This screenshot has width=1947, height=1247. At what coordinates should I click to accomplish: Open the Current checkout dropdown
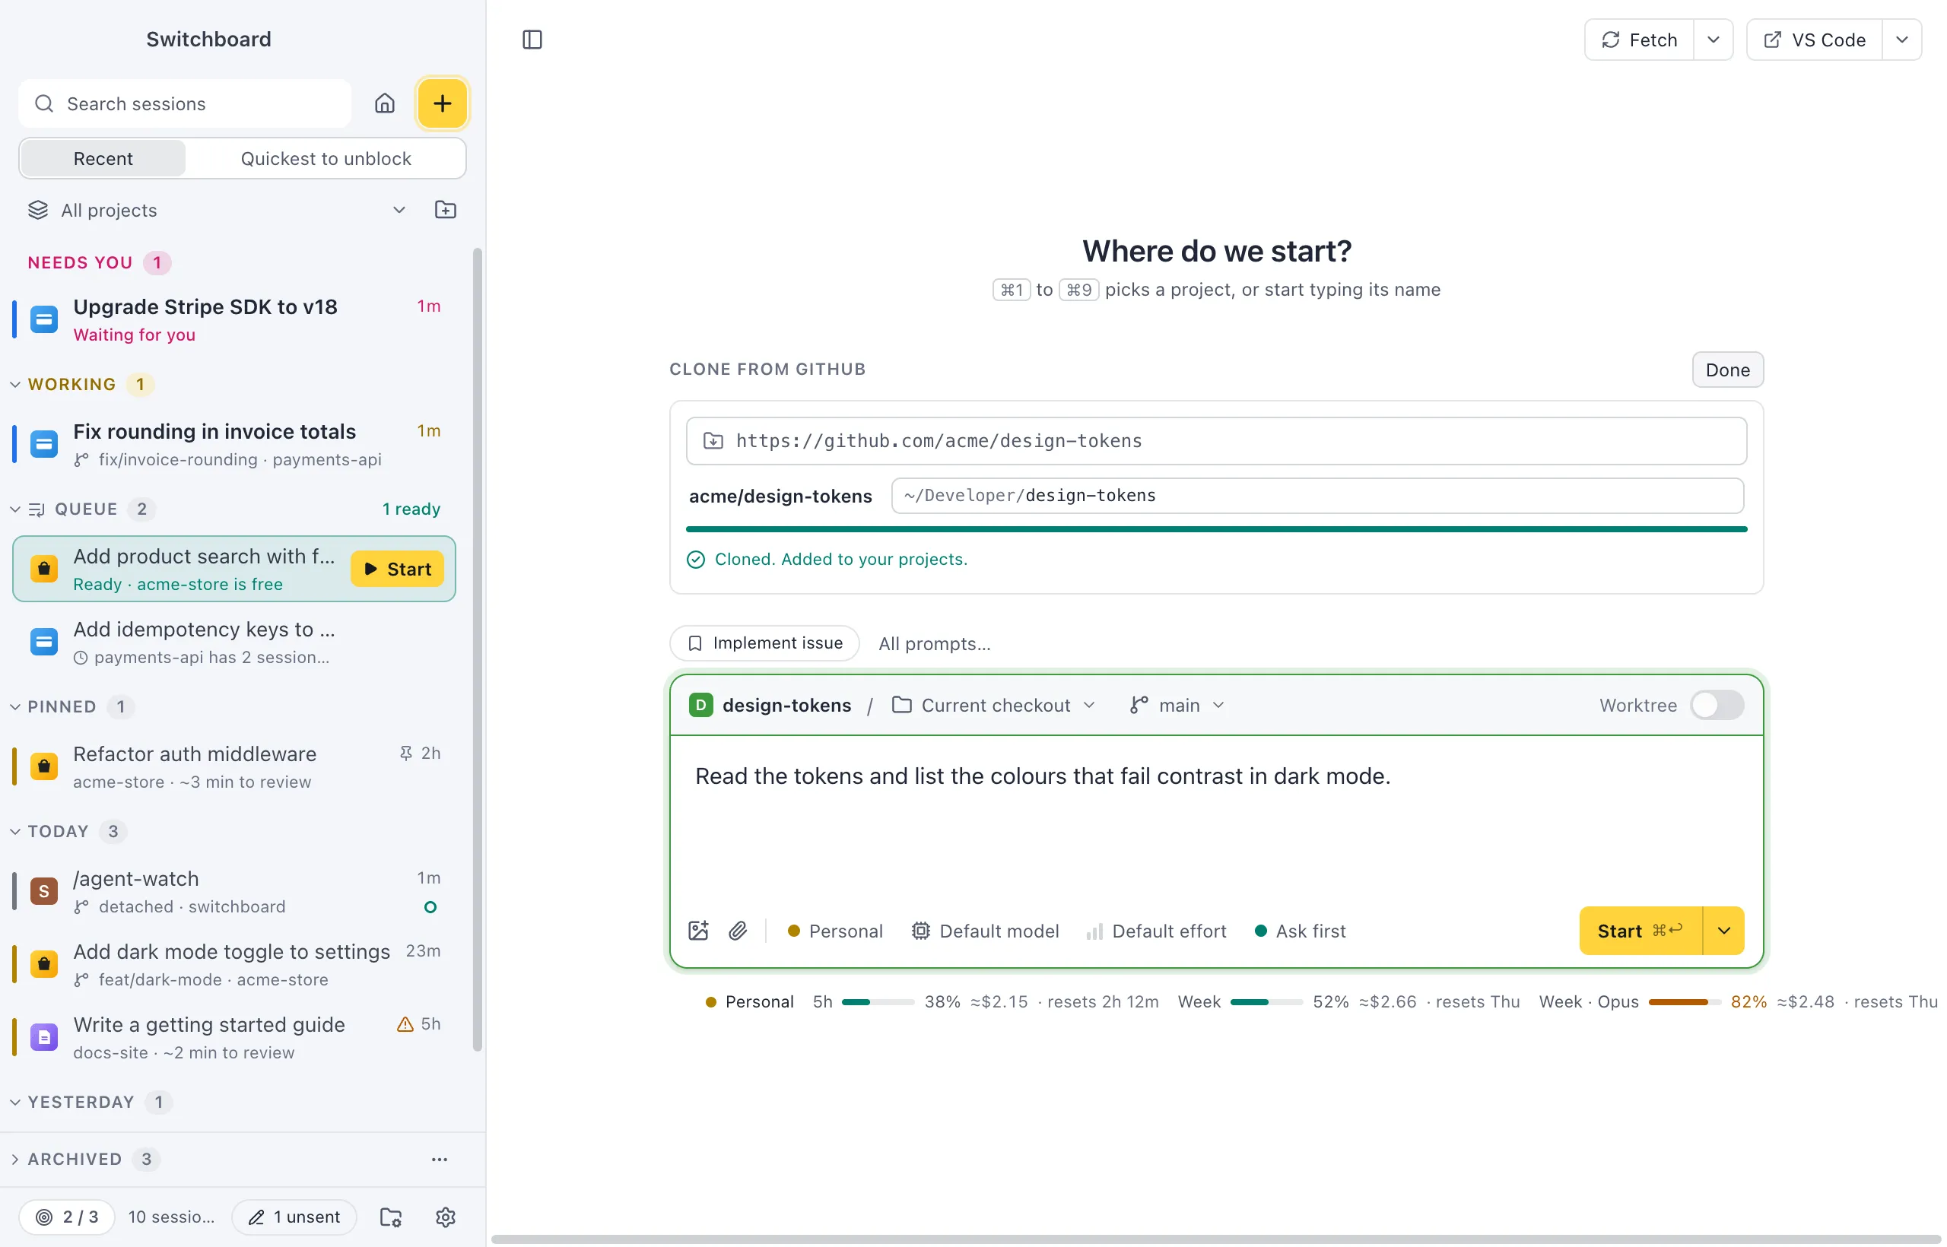click(x=994, y=704)
